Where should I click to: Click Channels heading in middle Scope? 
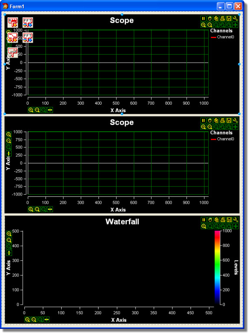221,133
